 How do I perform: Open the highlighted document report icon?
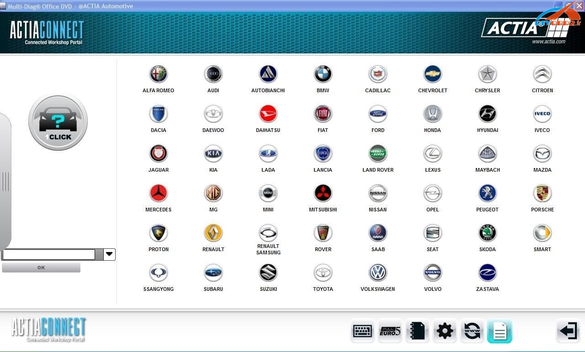500,331
